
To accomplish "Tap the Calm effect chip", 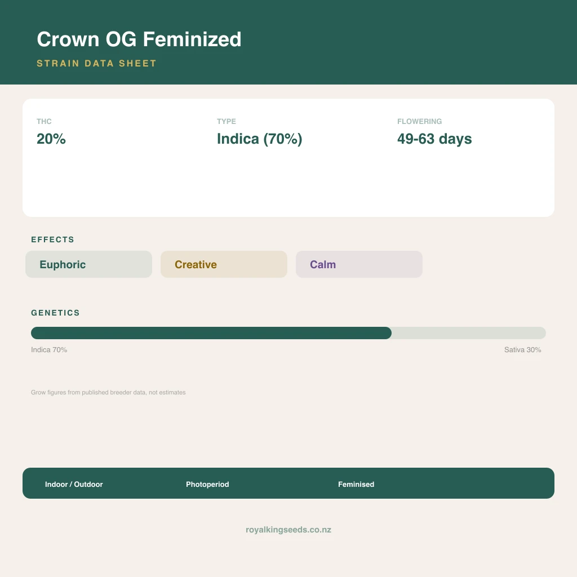I will tap(359, 264).
